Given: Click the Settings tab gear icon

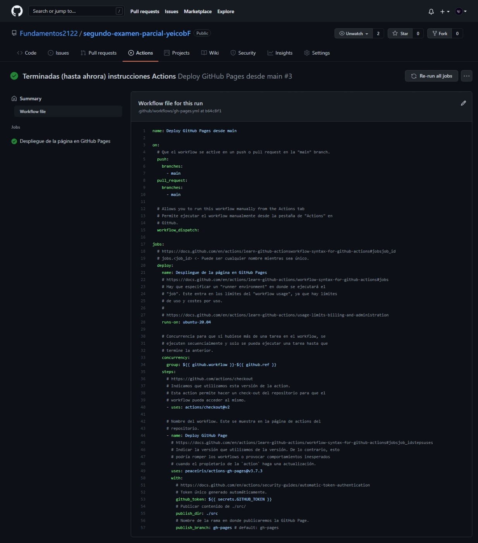Looking at the screenshot, I should (307, 53).
